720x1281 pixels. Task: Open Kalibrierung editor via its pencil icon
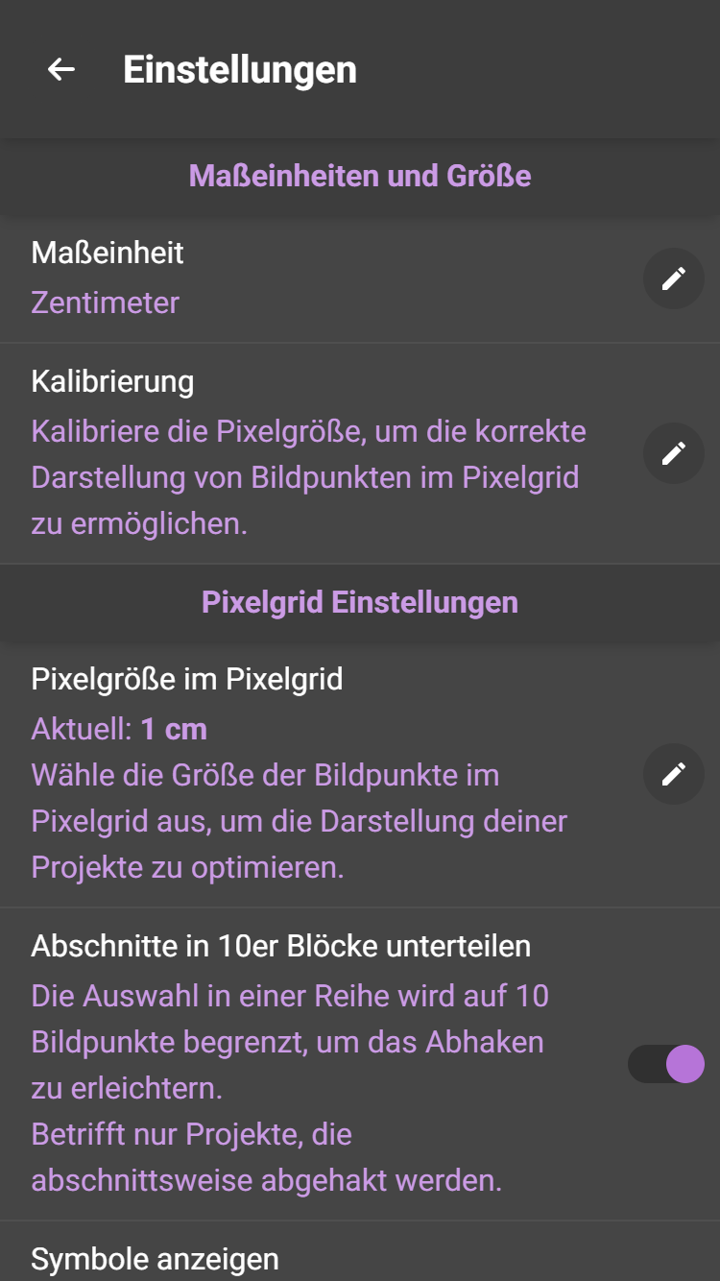click(x=674, y=452)
